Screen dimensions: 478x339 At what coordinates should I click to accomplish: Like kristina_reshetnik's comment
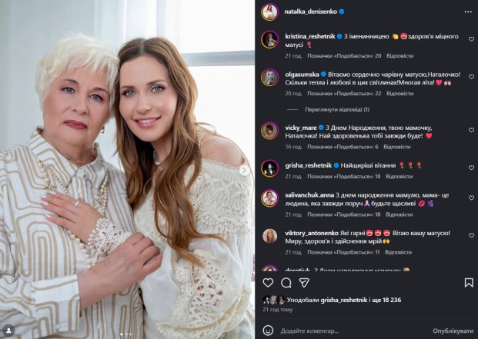click(x=471, y=39)
